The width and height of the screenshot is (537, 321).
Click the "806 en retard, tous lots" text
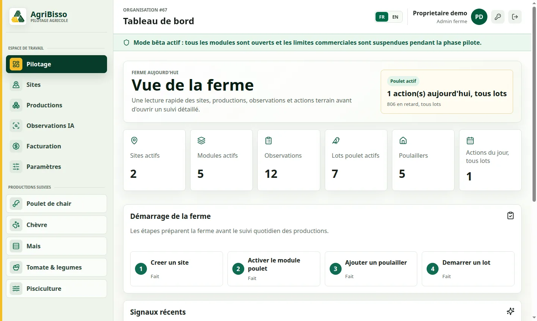point(414,104)
